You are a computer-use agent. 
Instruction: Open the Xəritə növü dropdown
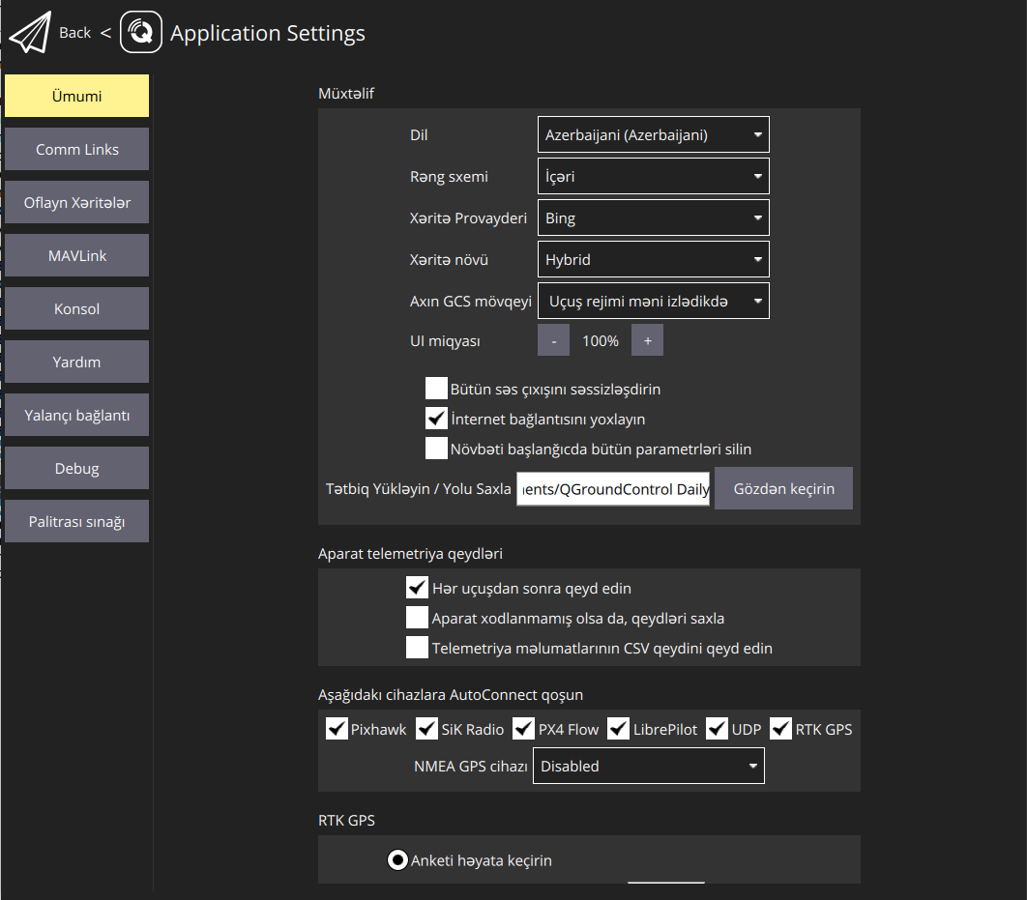pyautogui.click(x=653, y=259)
